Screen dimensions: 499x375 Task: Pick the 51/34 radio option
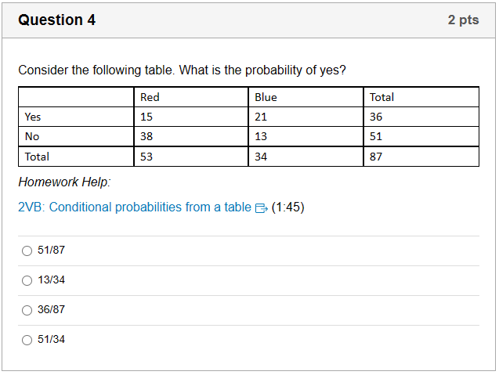point(27,340)
